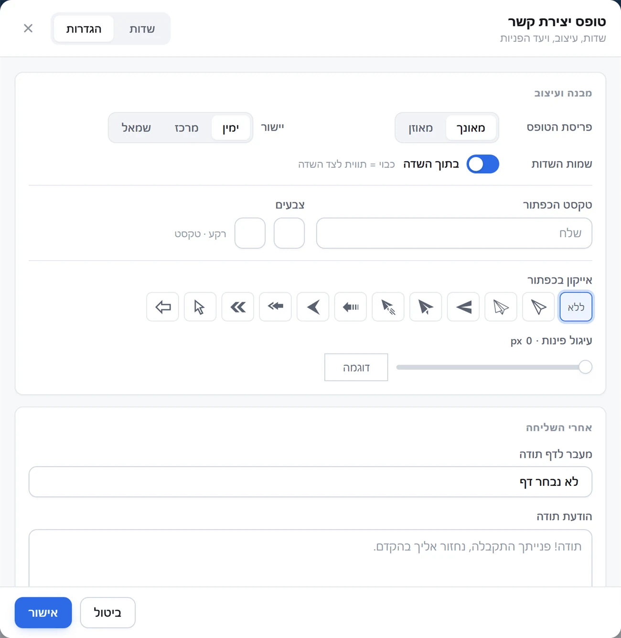Screen dimensions: 621x638
Task: Click the 'כבוי = תווית לצד השדה' hint text
Action: click(346, 165)
